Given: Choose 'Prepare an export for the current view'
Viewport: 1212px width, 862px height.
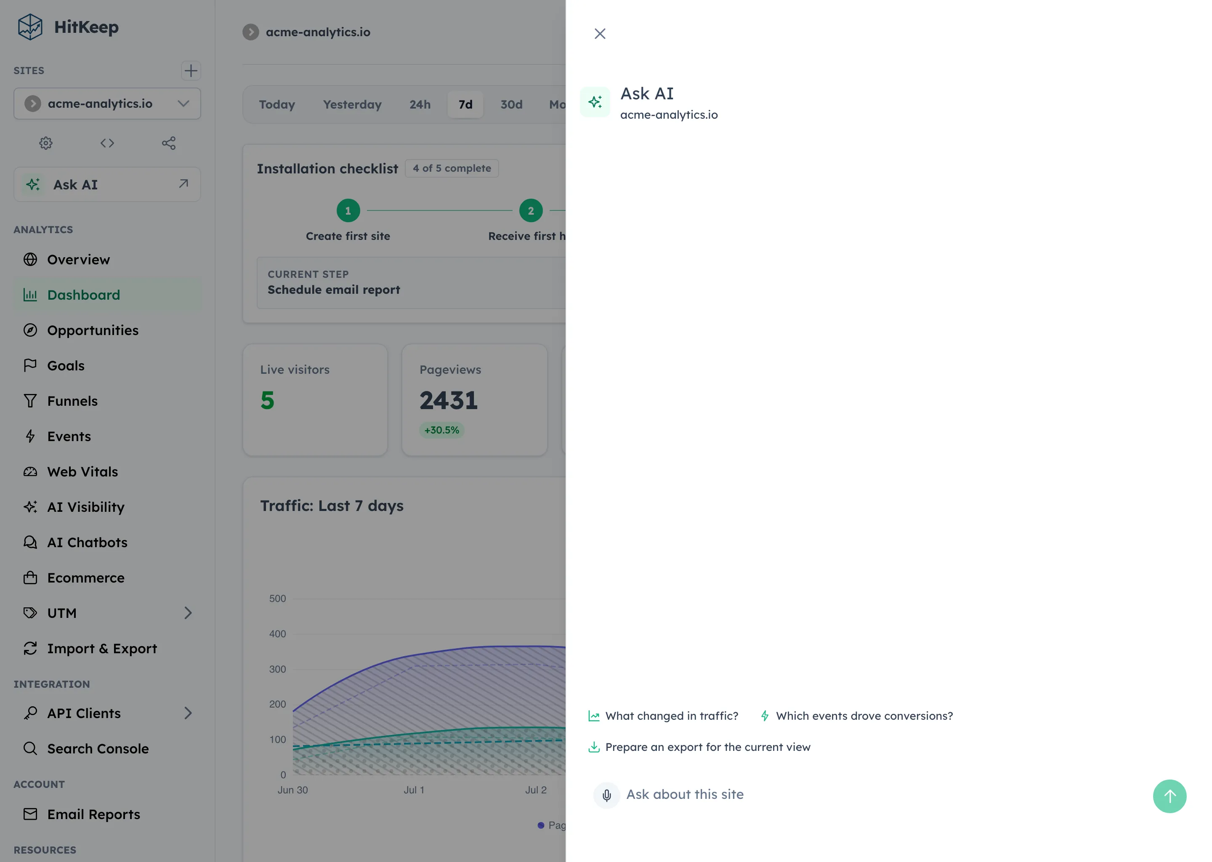Looking at the screenshot, I should tap(699, 747).
